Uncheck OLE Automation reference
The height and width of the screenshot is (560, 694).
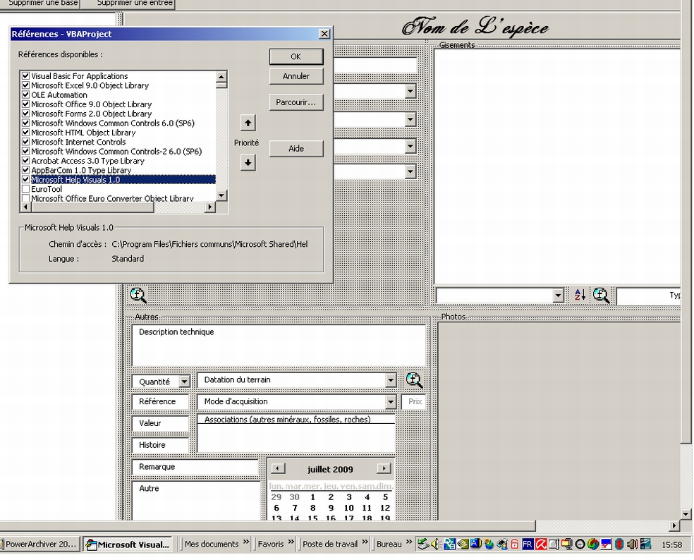[x=25, y=95]
